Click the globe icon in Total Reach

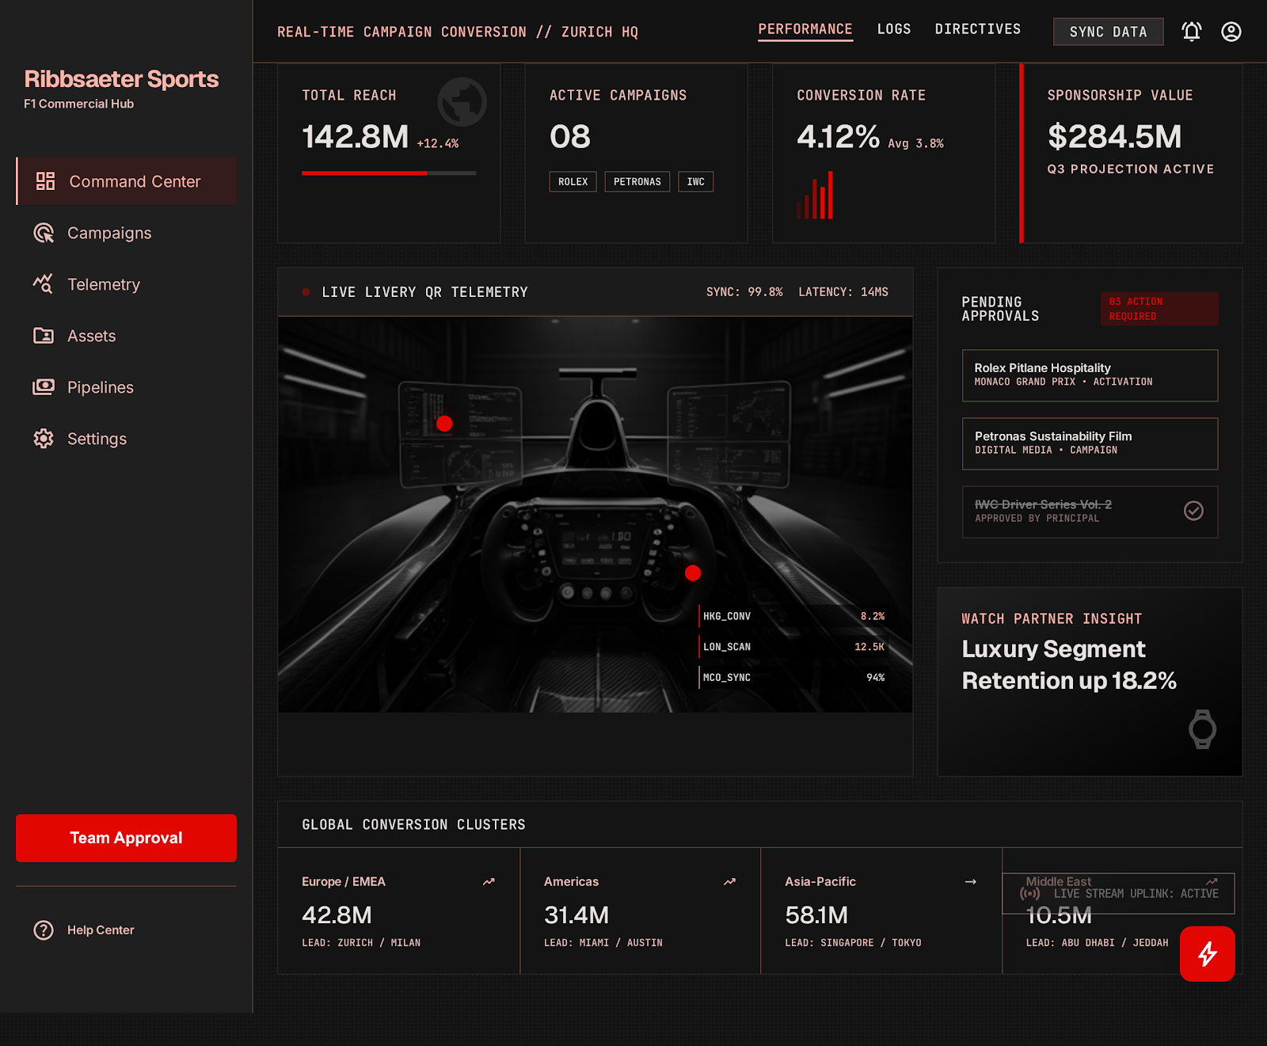coord(462,102)
